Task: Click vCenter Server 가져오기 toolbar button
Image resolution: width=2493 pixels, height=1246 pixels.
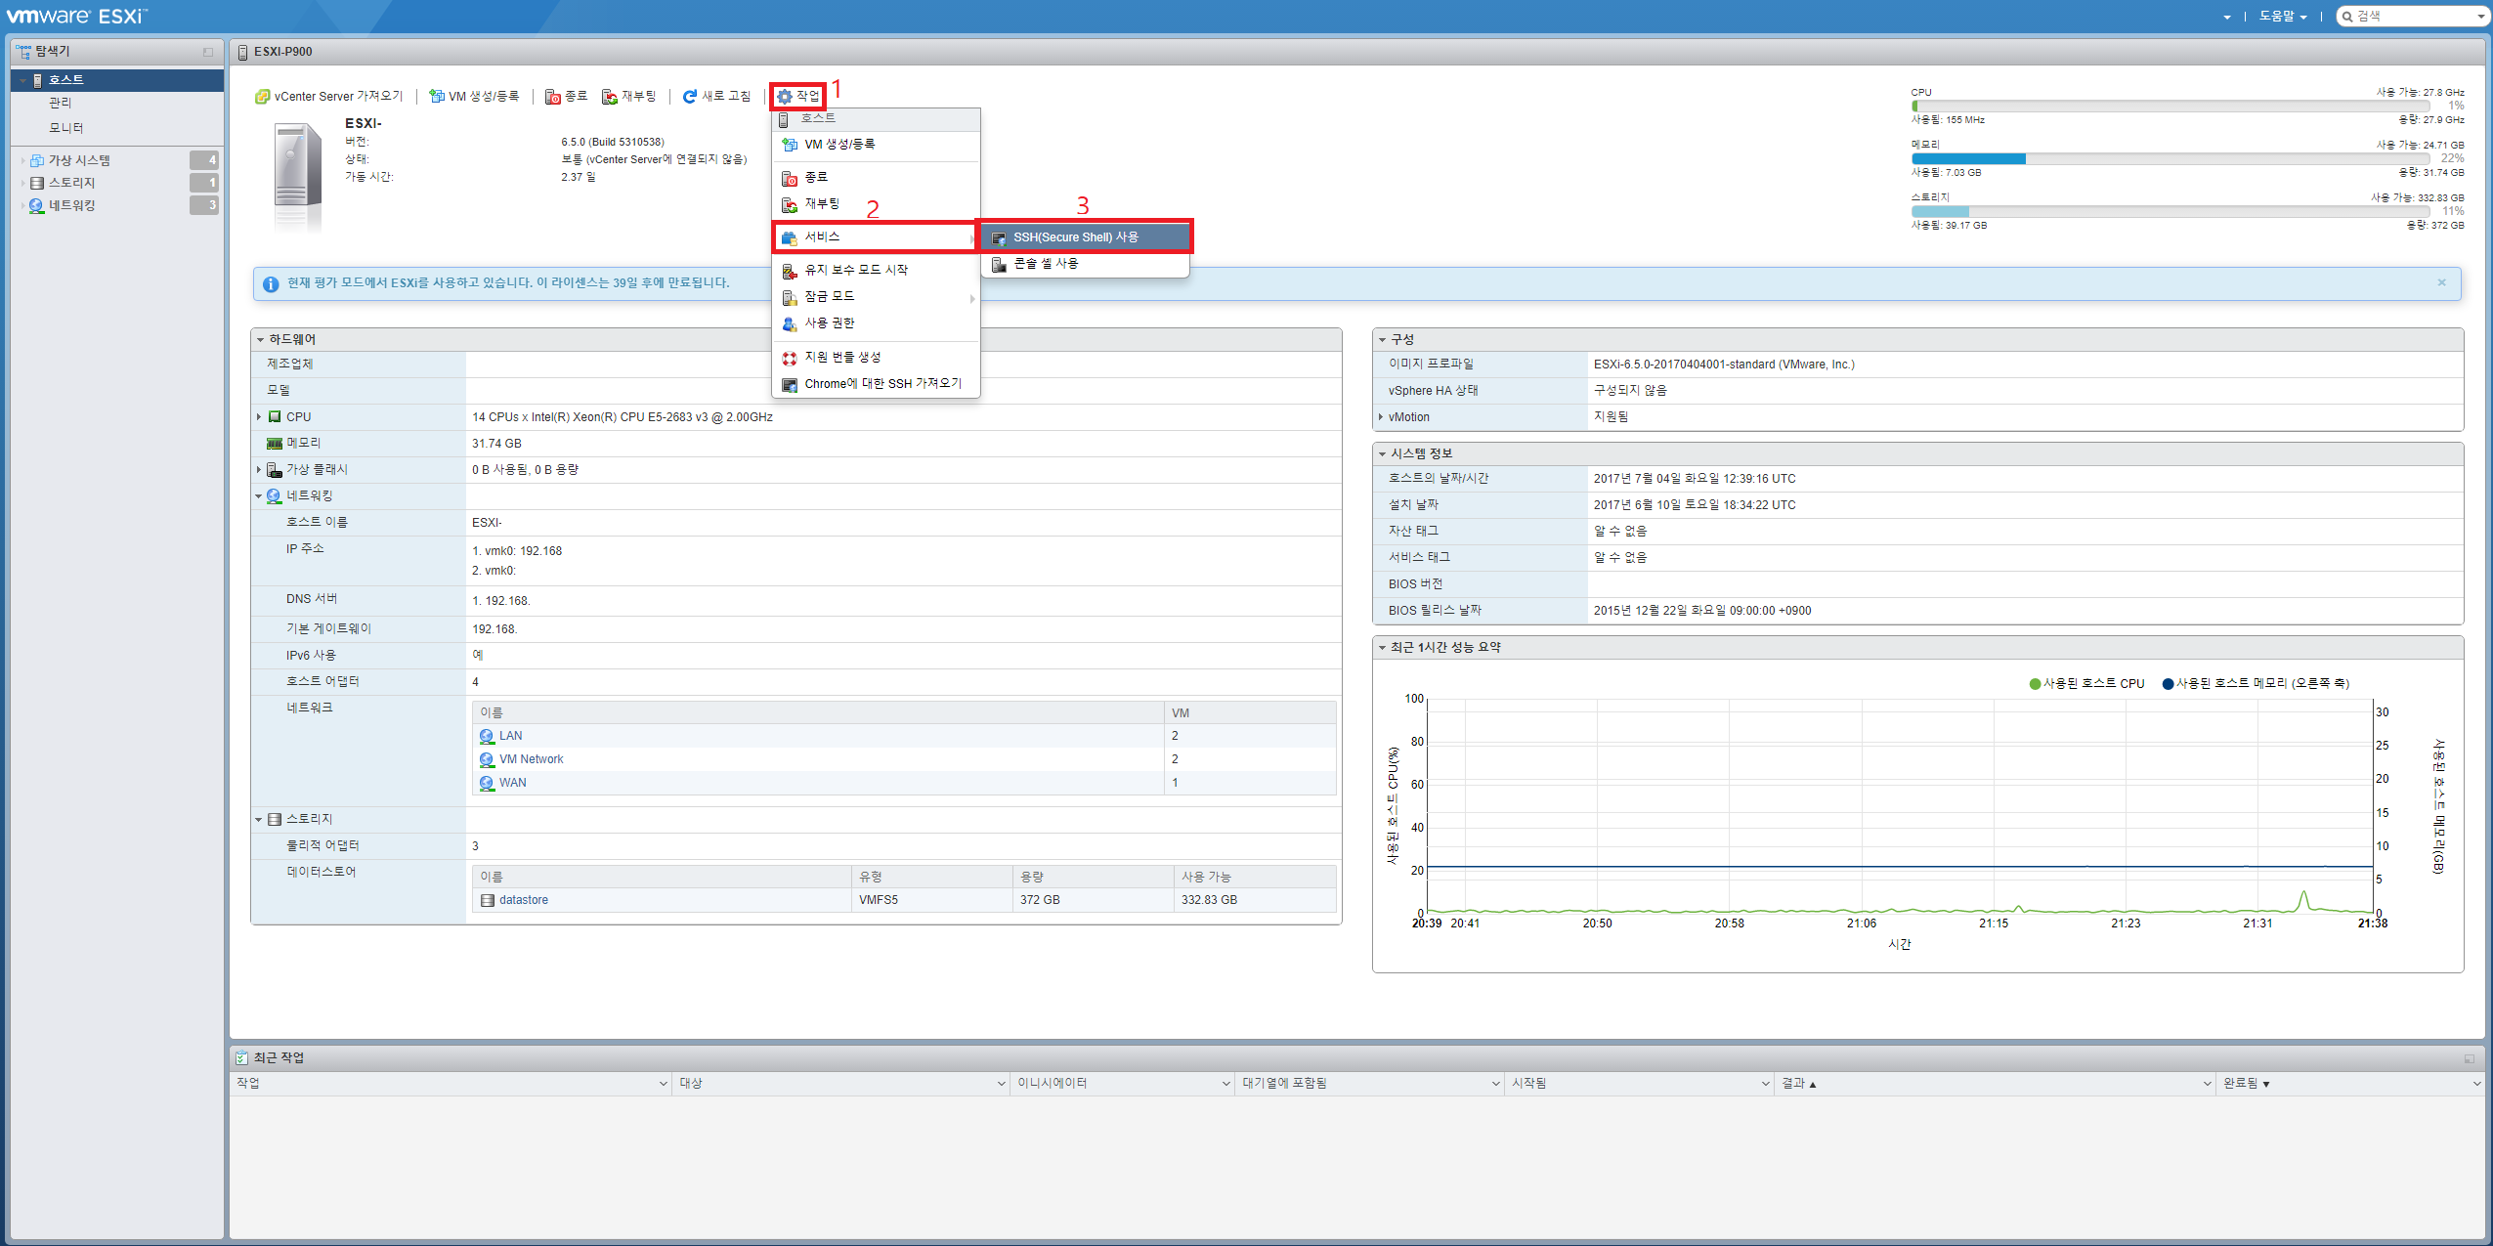Action: (x=328, y=96)
